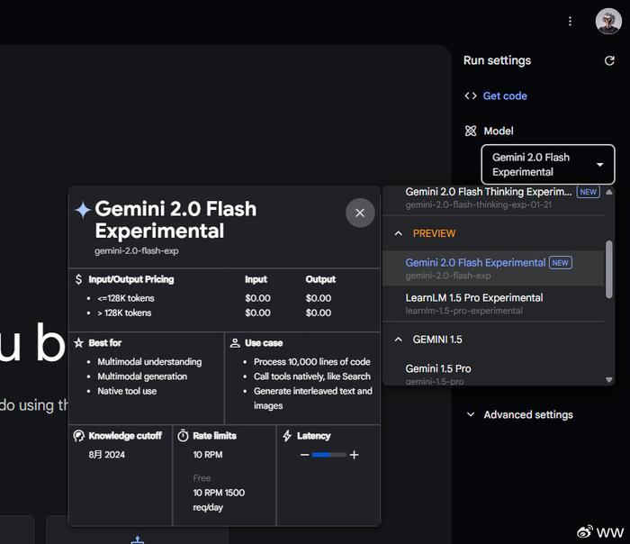Click the latency plus sign
This screenshot has height=544, width=630.
pyautogui.click(x=354, y=455)
